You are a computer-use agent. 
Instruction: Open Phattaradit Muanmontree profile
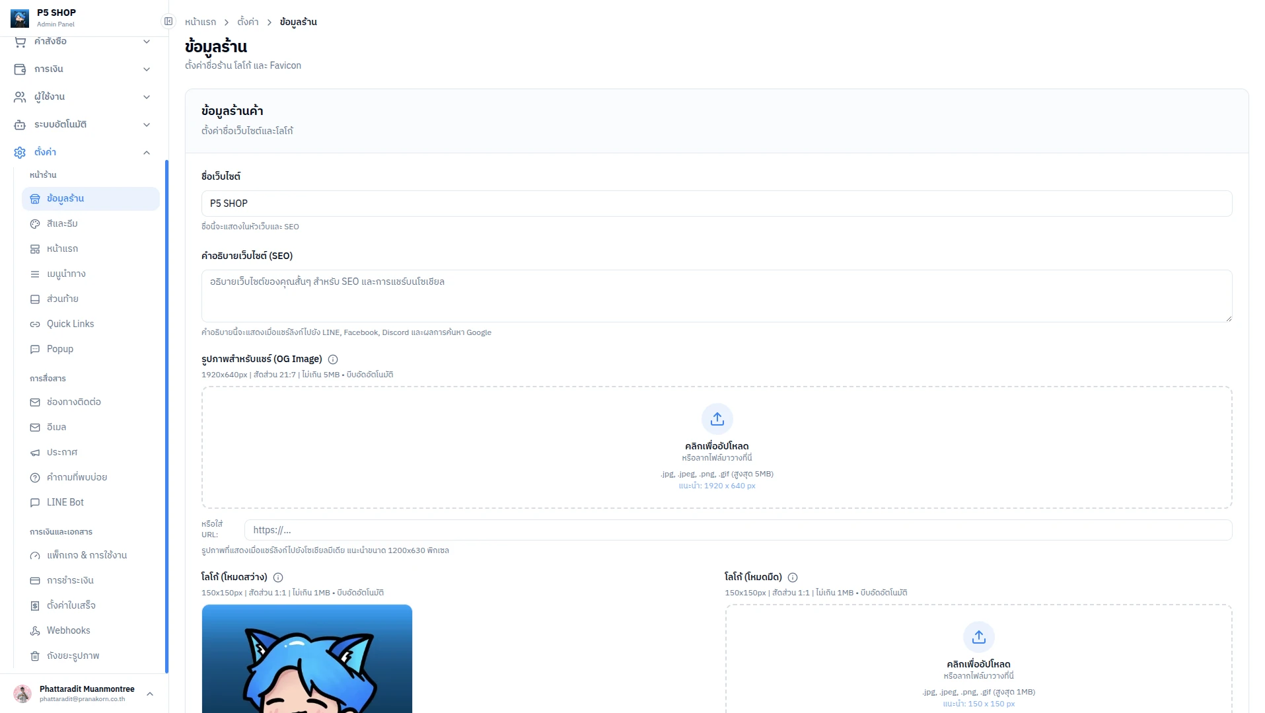(x=84, y=694)
